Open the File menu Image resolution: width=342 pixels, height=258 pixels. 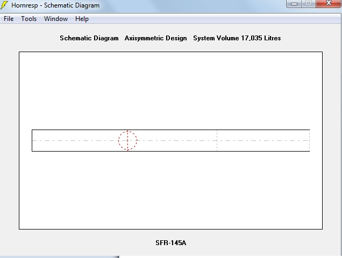9,19
